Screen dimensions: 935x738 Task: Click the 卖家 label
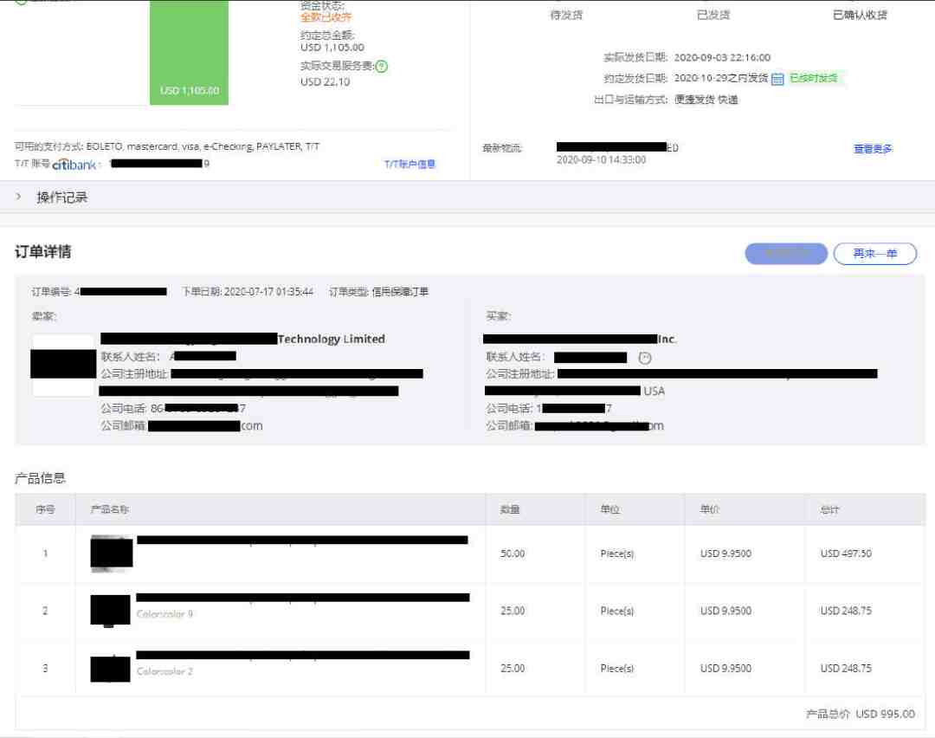click(43, 315)
